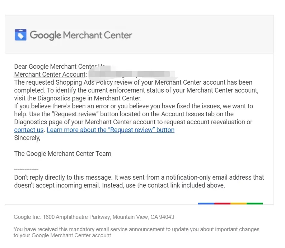Click the red segment of the color bar
This screenshot has width=285, height=248.
coord(222,203)
